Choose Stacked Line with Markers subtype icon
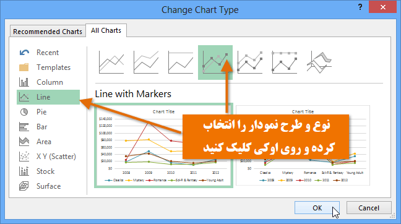 [250, 62]
